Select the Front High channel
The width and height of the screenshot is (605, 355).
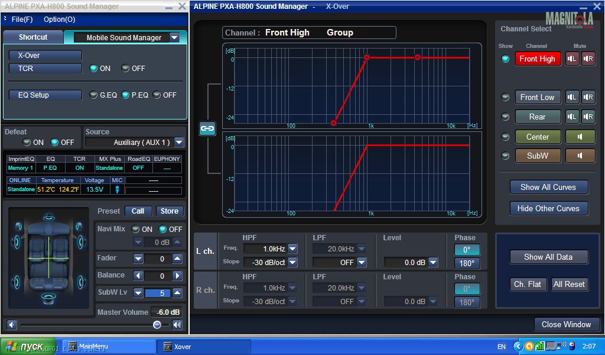tap(538, 59)
